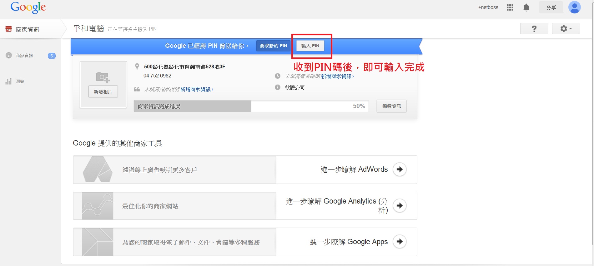
Task: Click the clock business hours icon
Action: tap(278, 76)
